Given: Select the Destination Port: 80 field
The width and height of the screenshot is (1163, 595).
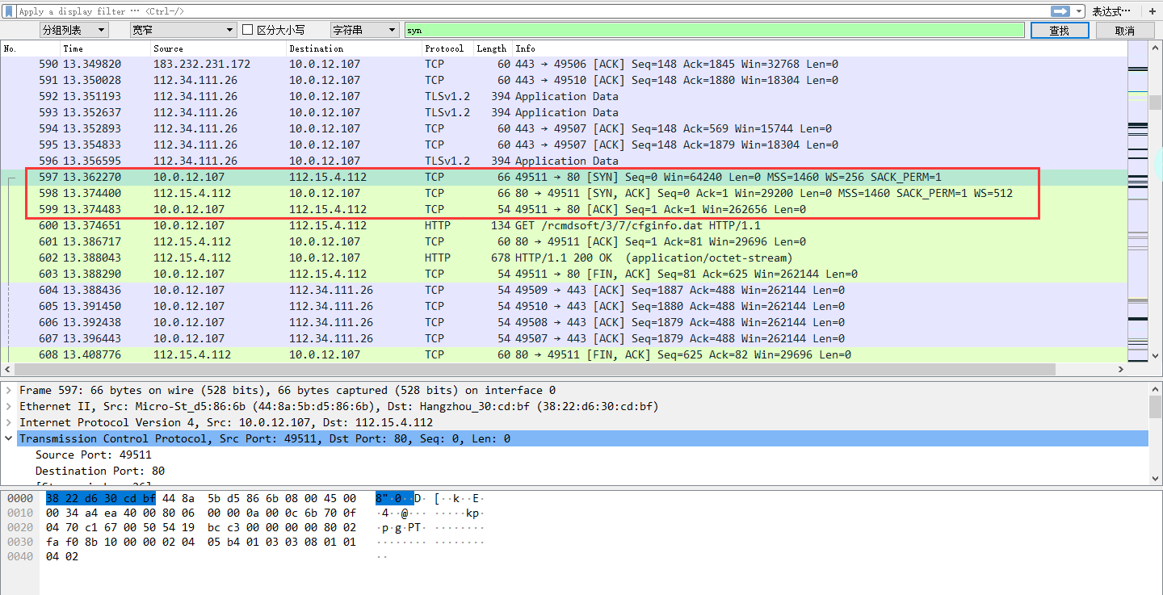Looking at the screenshot, I should point(100,471).
